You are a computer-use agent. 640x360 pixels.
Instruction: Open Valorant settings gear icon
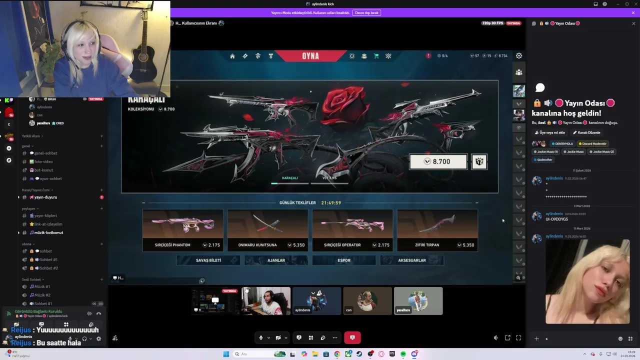click(519, 56)
